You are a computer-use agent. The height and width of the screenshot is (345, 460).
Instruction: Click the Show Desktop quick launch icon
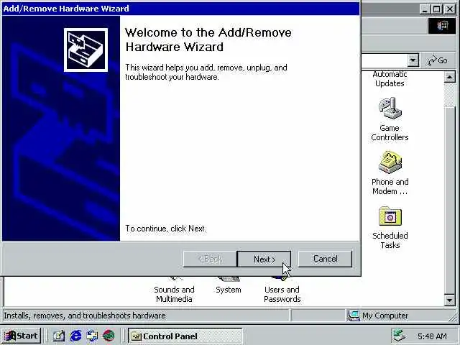pyautogui.click(x=58, y=336)
